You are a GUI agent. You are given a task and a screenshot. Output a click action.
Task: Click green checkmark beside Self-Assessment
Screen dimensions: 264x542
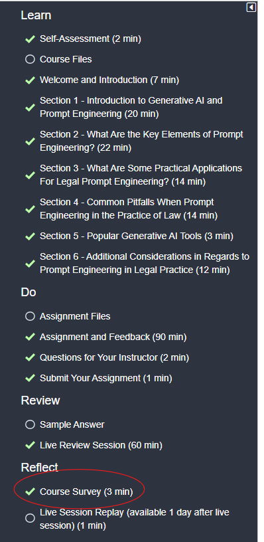coord(31,39)
